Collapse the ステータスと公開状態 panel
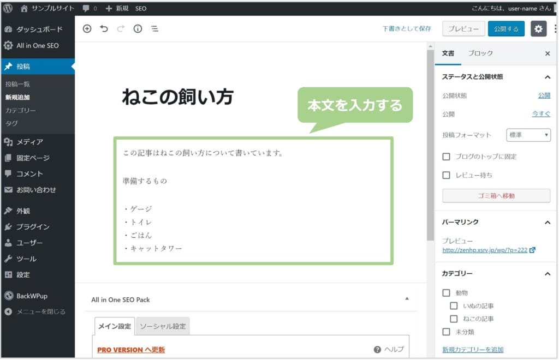559x360 pixels. tap(548, 77)
